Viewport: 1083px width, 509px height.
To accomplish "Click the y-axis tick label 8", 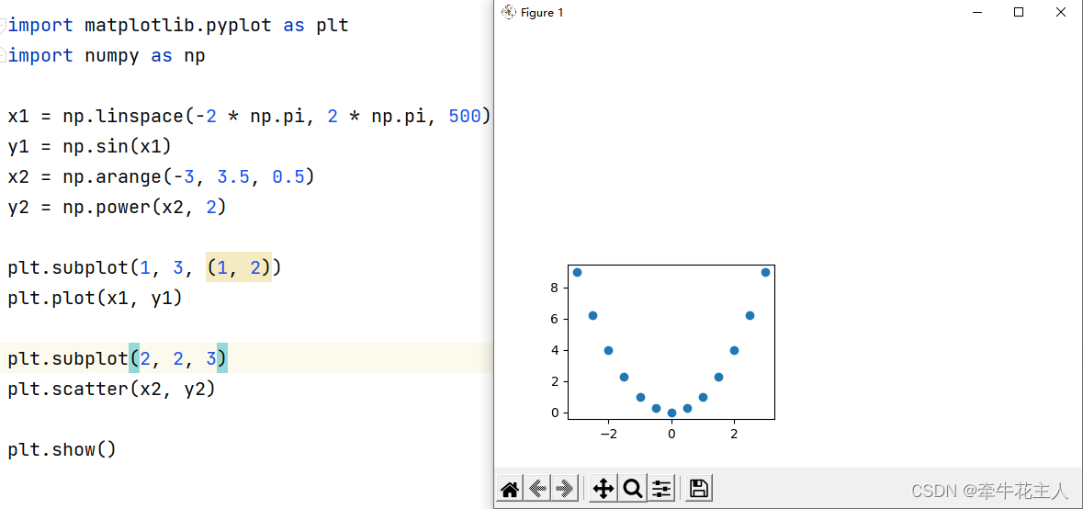I will point(555,288).
